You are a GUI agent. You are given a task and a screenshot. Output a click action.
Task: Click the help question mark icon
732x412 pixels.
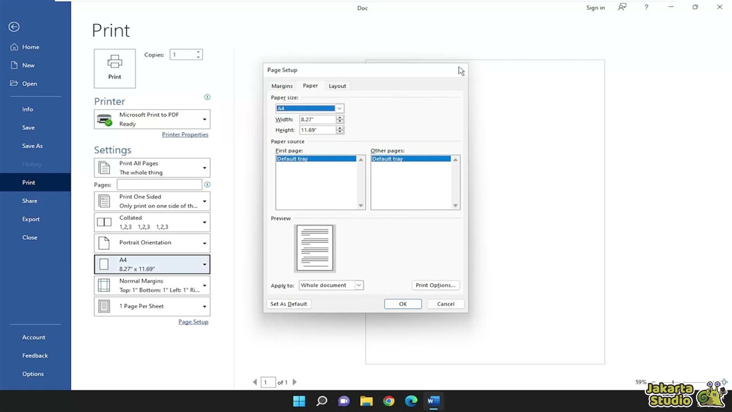[x=646, y=7]
